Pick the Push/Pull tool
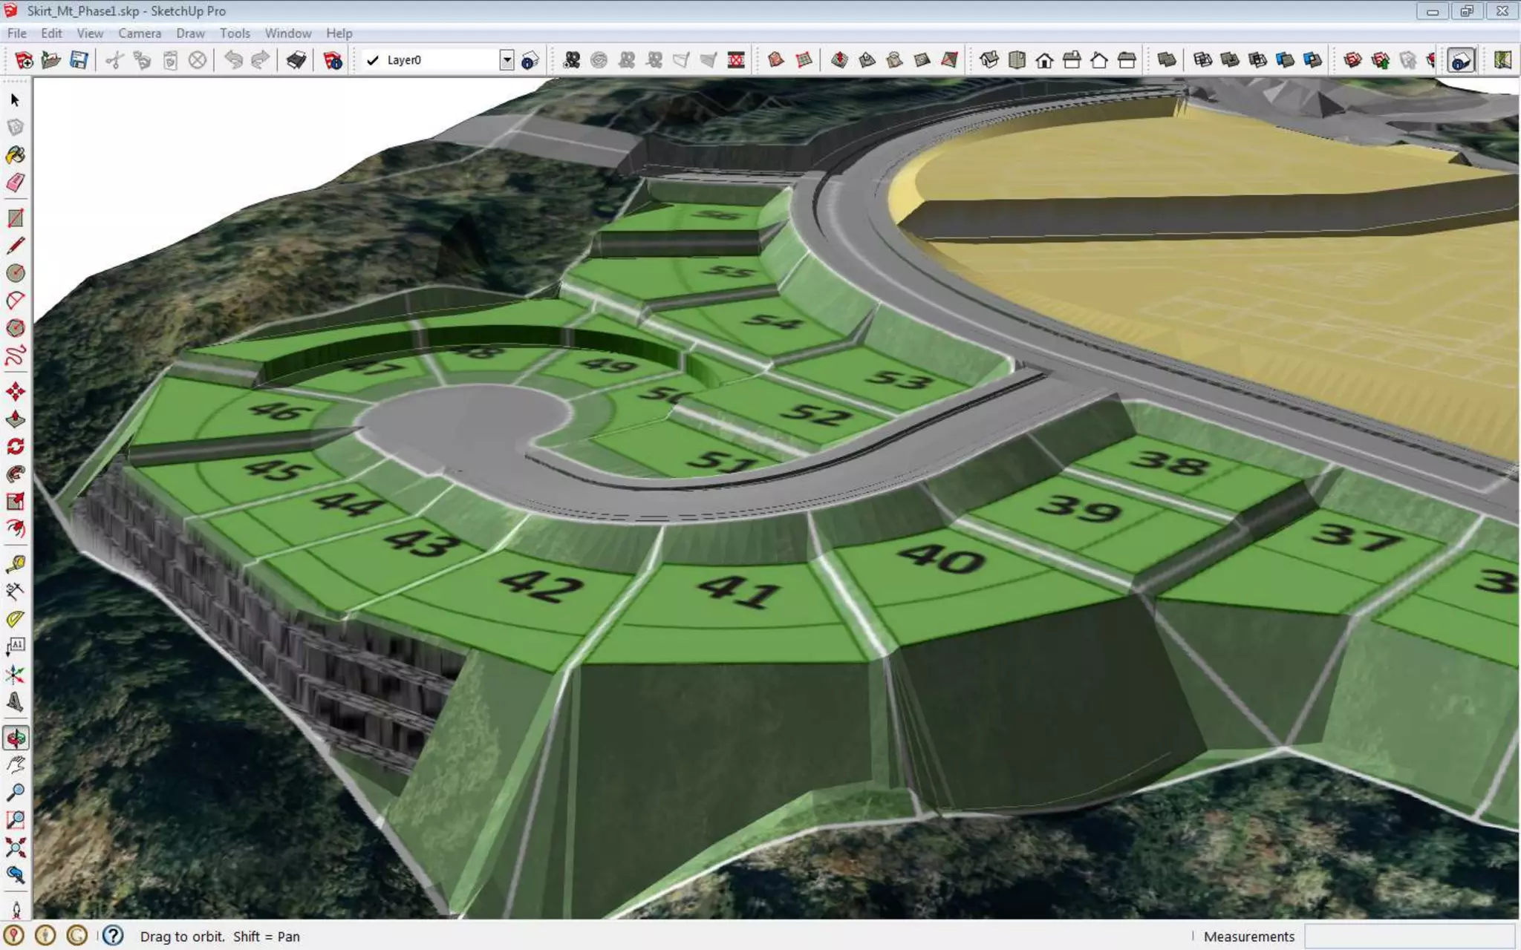Screen dimensions: 1521x950 coord(16,419)
